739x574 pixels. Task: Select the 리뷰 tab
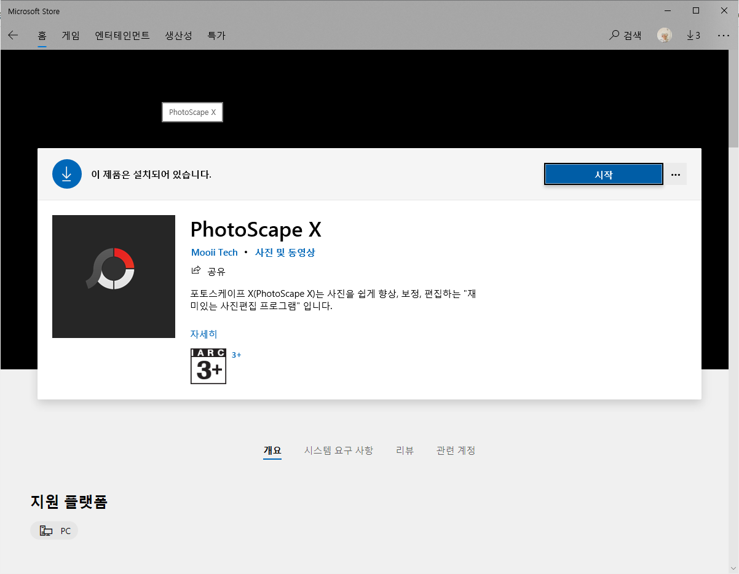coord(405,450)
